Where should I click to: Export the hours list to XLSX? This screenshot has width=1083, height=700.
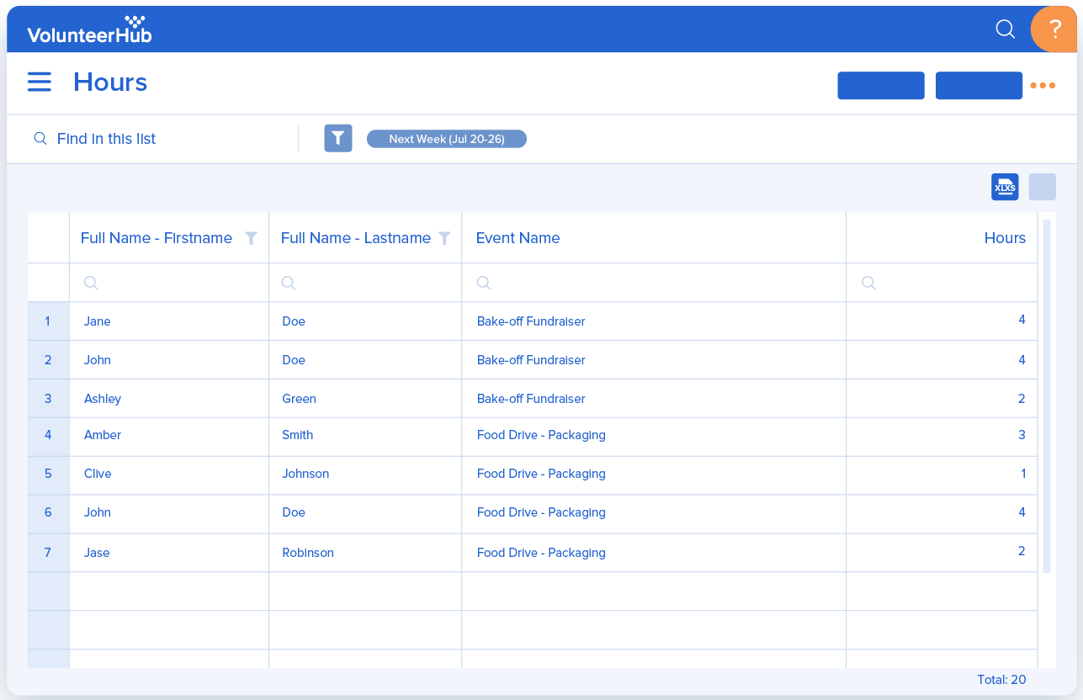(1004, 186)
